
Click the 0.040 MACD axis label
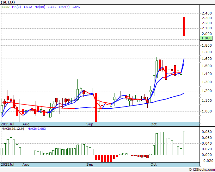(x=207, y=143)
